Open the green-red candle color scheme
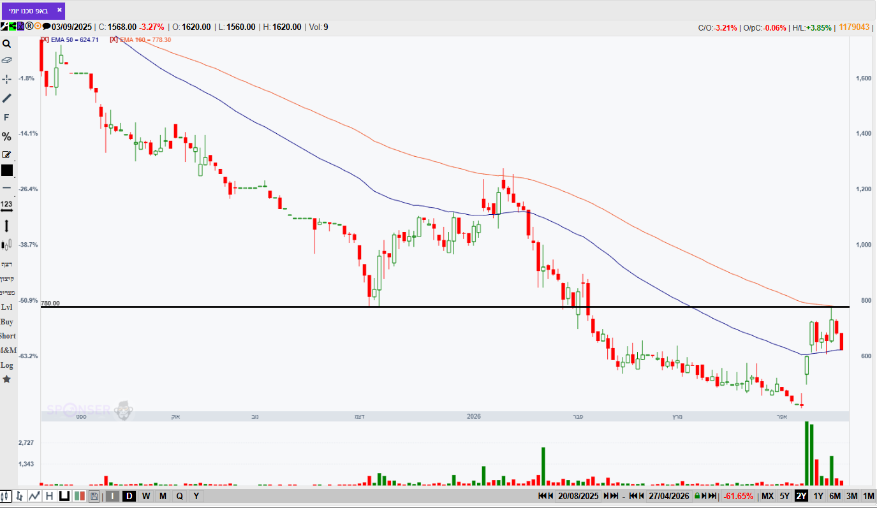This screenshot has width=877, height=508. tap(80, 496)
